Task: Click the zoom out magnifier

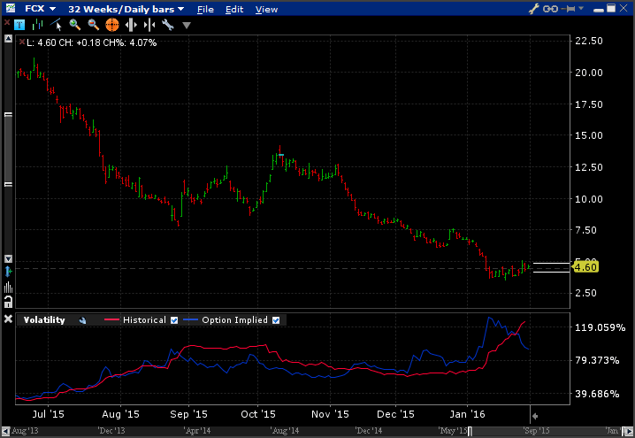Action: [94, 25]
